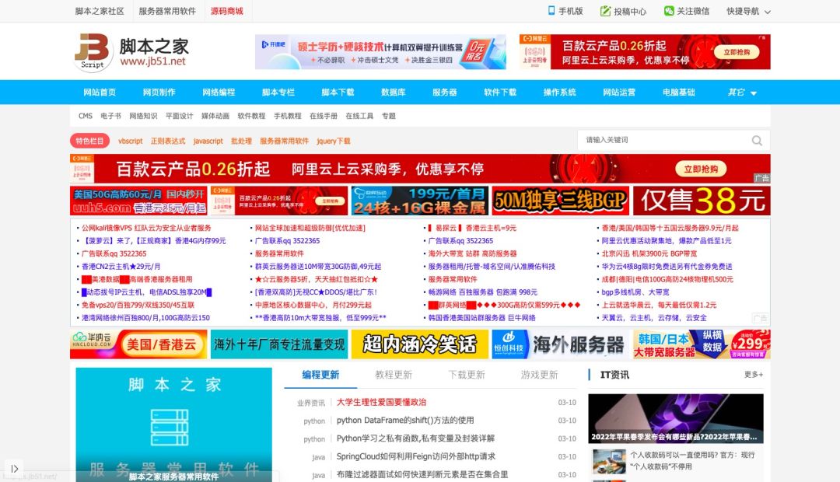Open the 正则表达式 feature link

click(168, 141)
